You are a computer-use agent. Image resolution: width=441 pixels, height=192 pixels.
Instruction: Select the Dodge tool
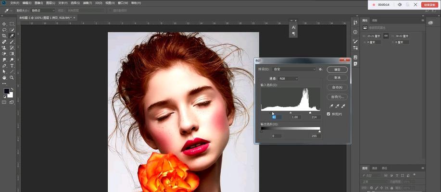[12, 60]
